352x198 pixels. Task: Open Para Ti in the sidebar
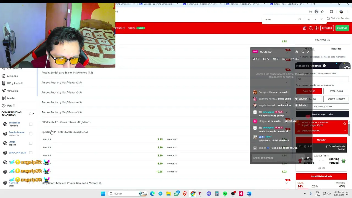pyautogui.click(x=11, y=106)
